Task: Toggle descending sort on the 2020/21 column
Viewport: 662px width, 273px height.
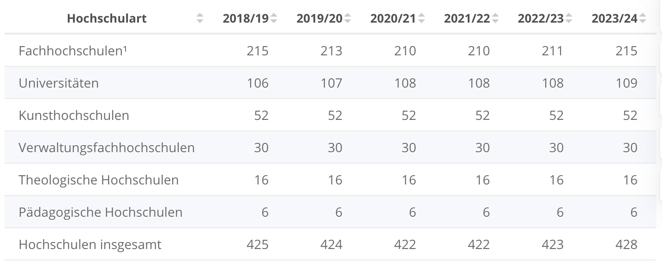Action: click(x=421, y=21)
